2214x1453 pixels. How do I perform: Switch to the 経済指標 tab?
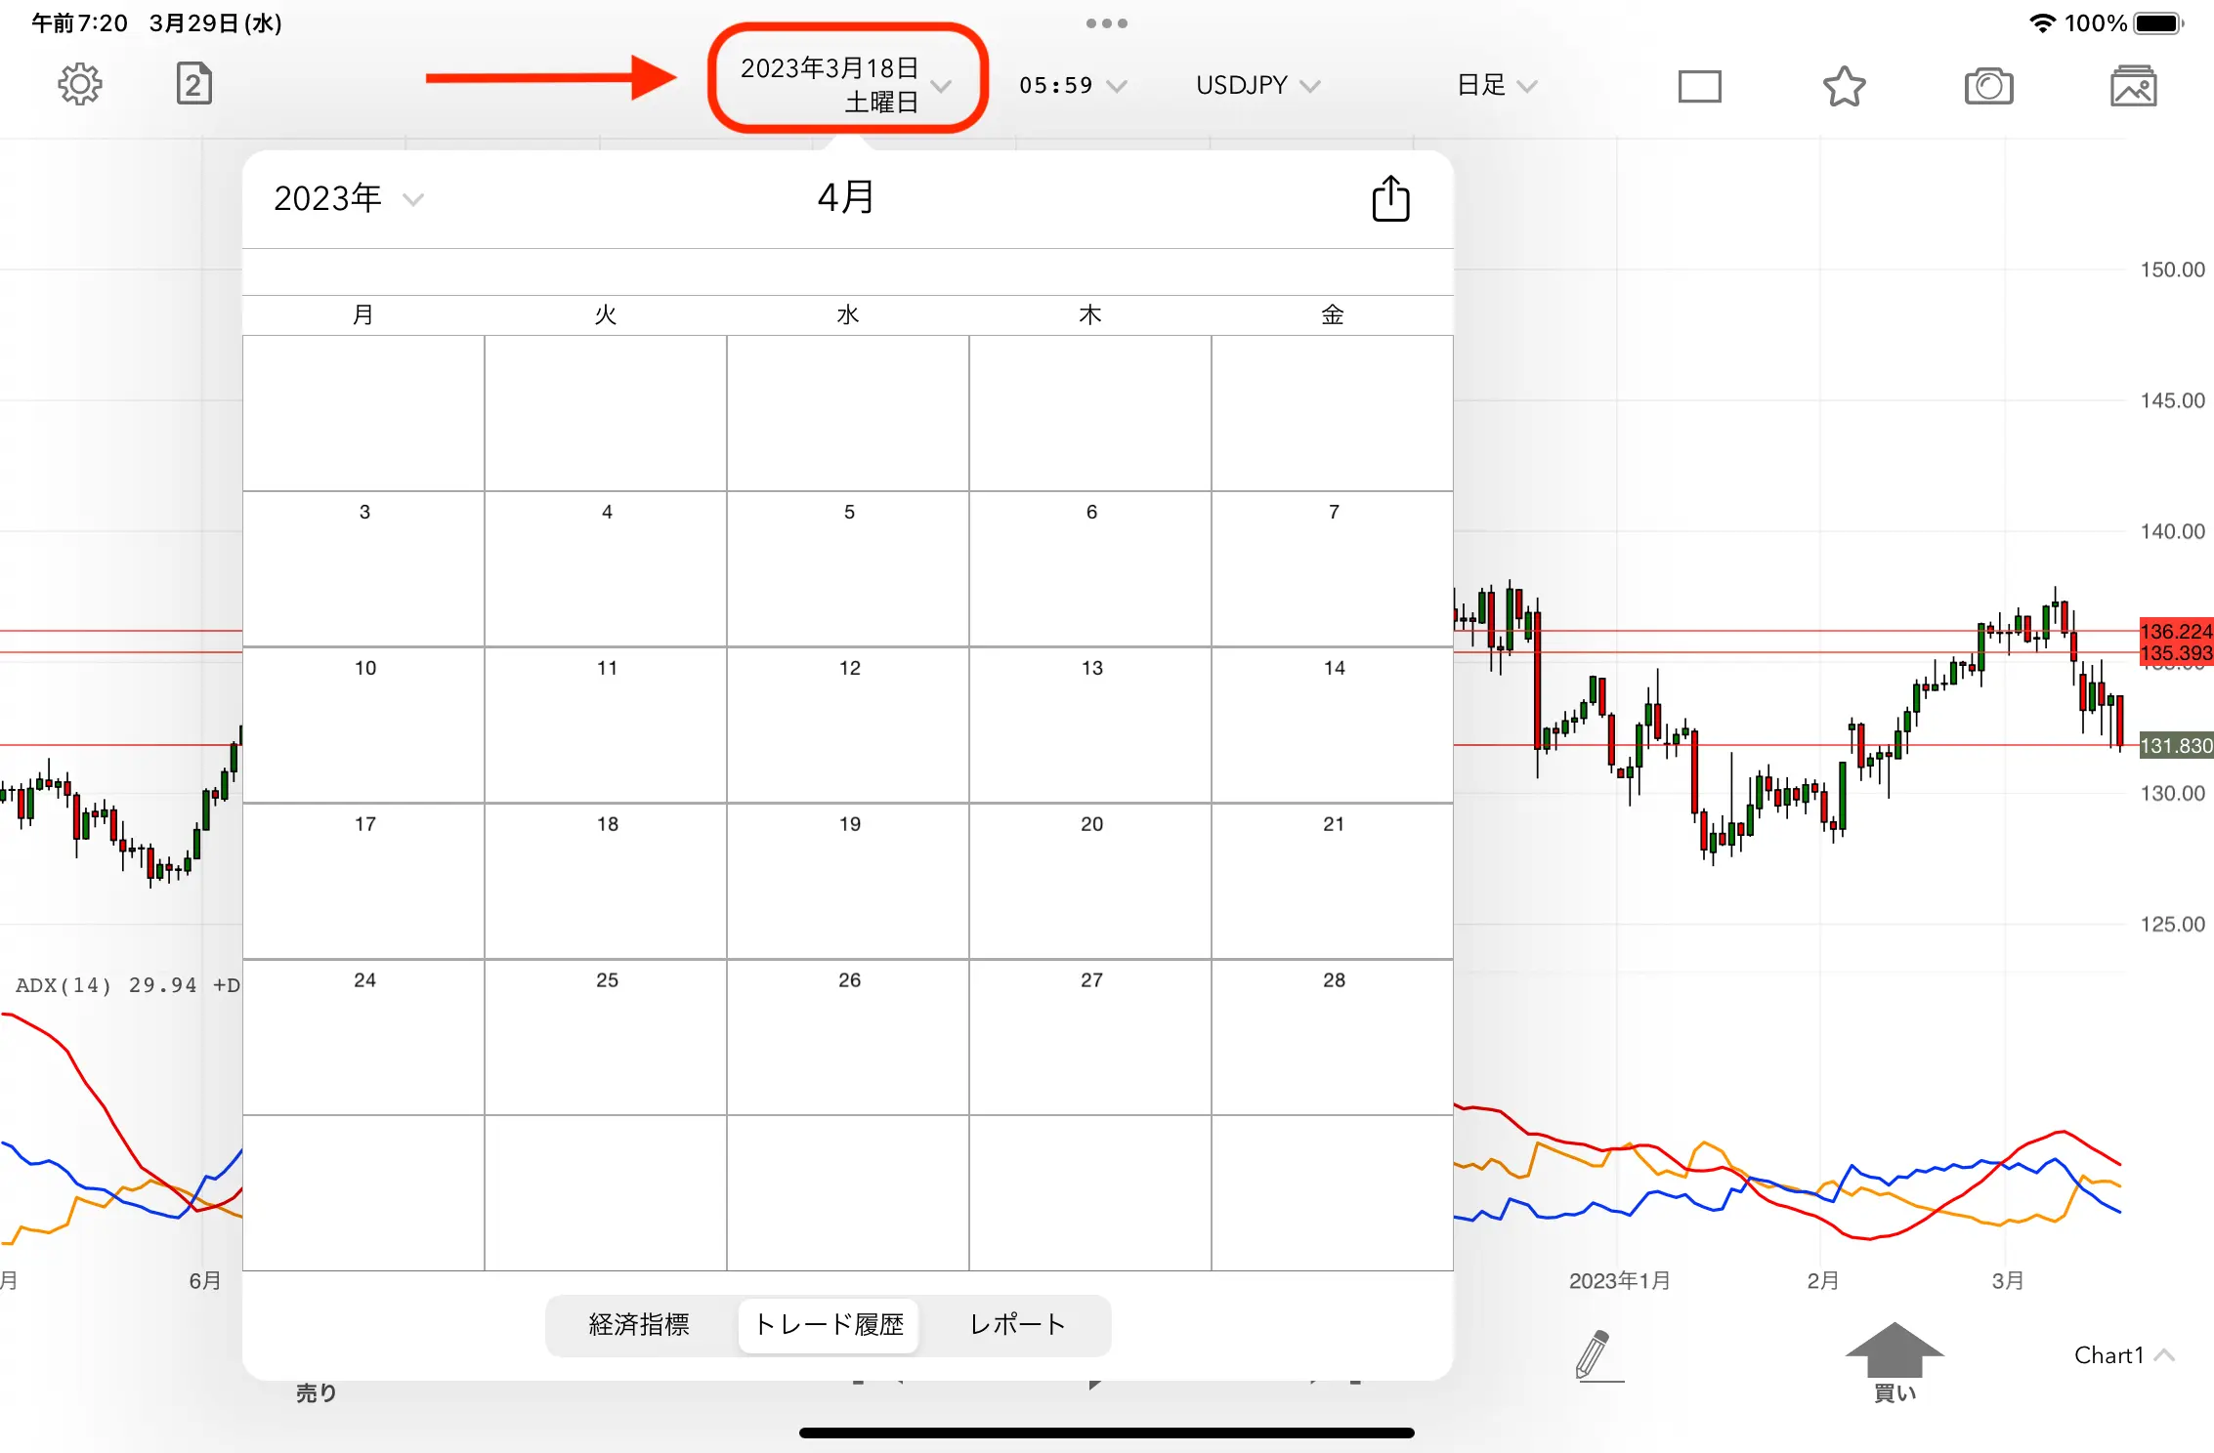coord(640,1325)
